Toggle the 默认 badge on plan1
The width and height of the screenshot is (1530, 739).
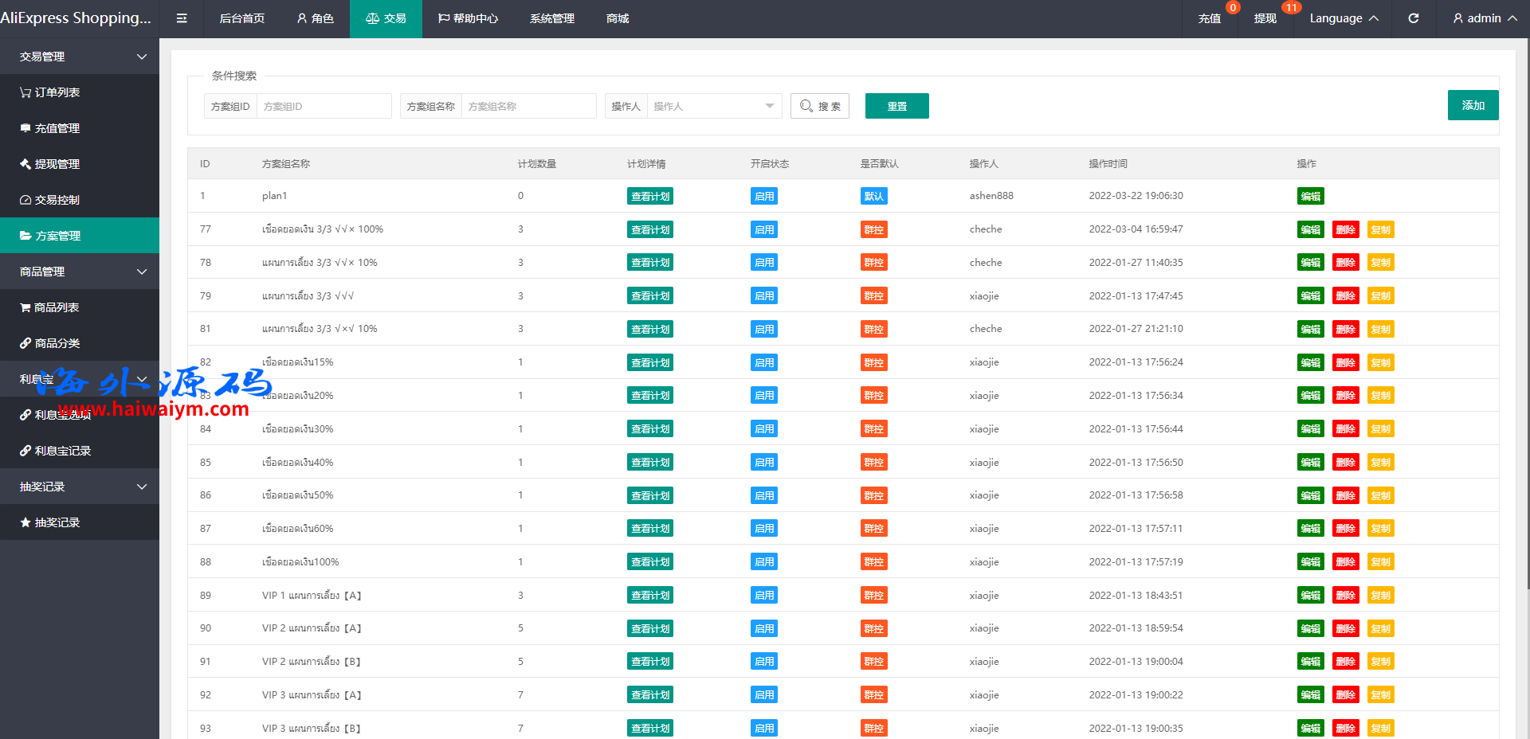[873, 197]
